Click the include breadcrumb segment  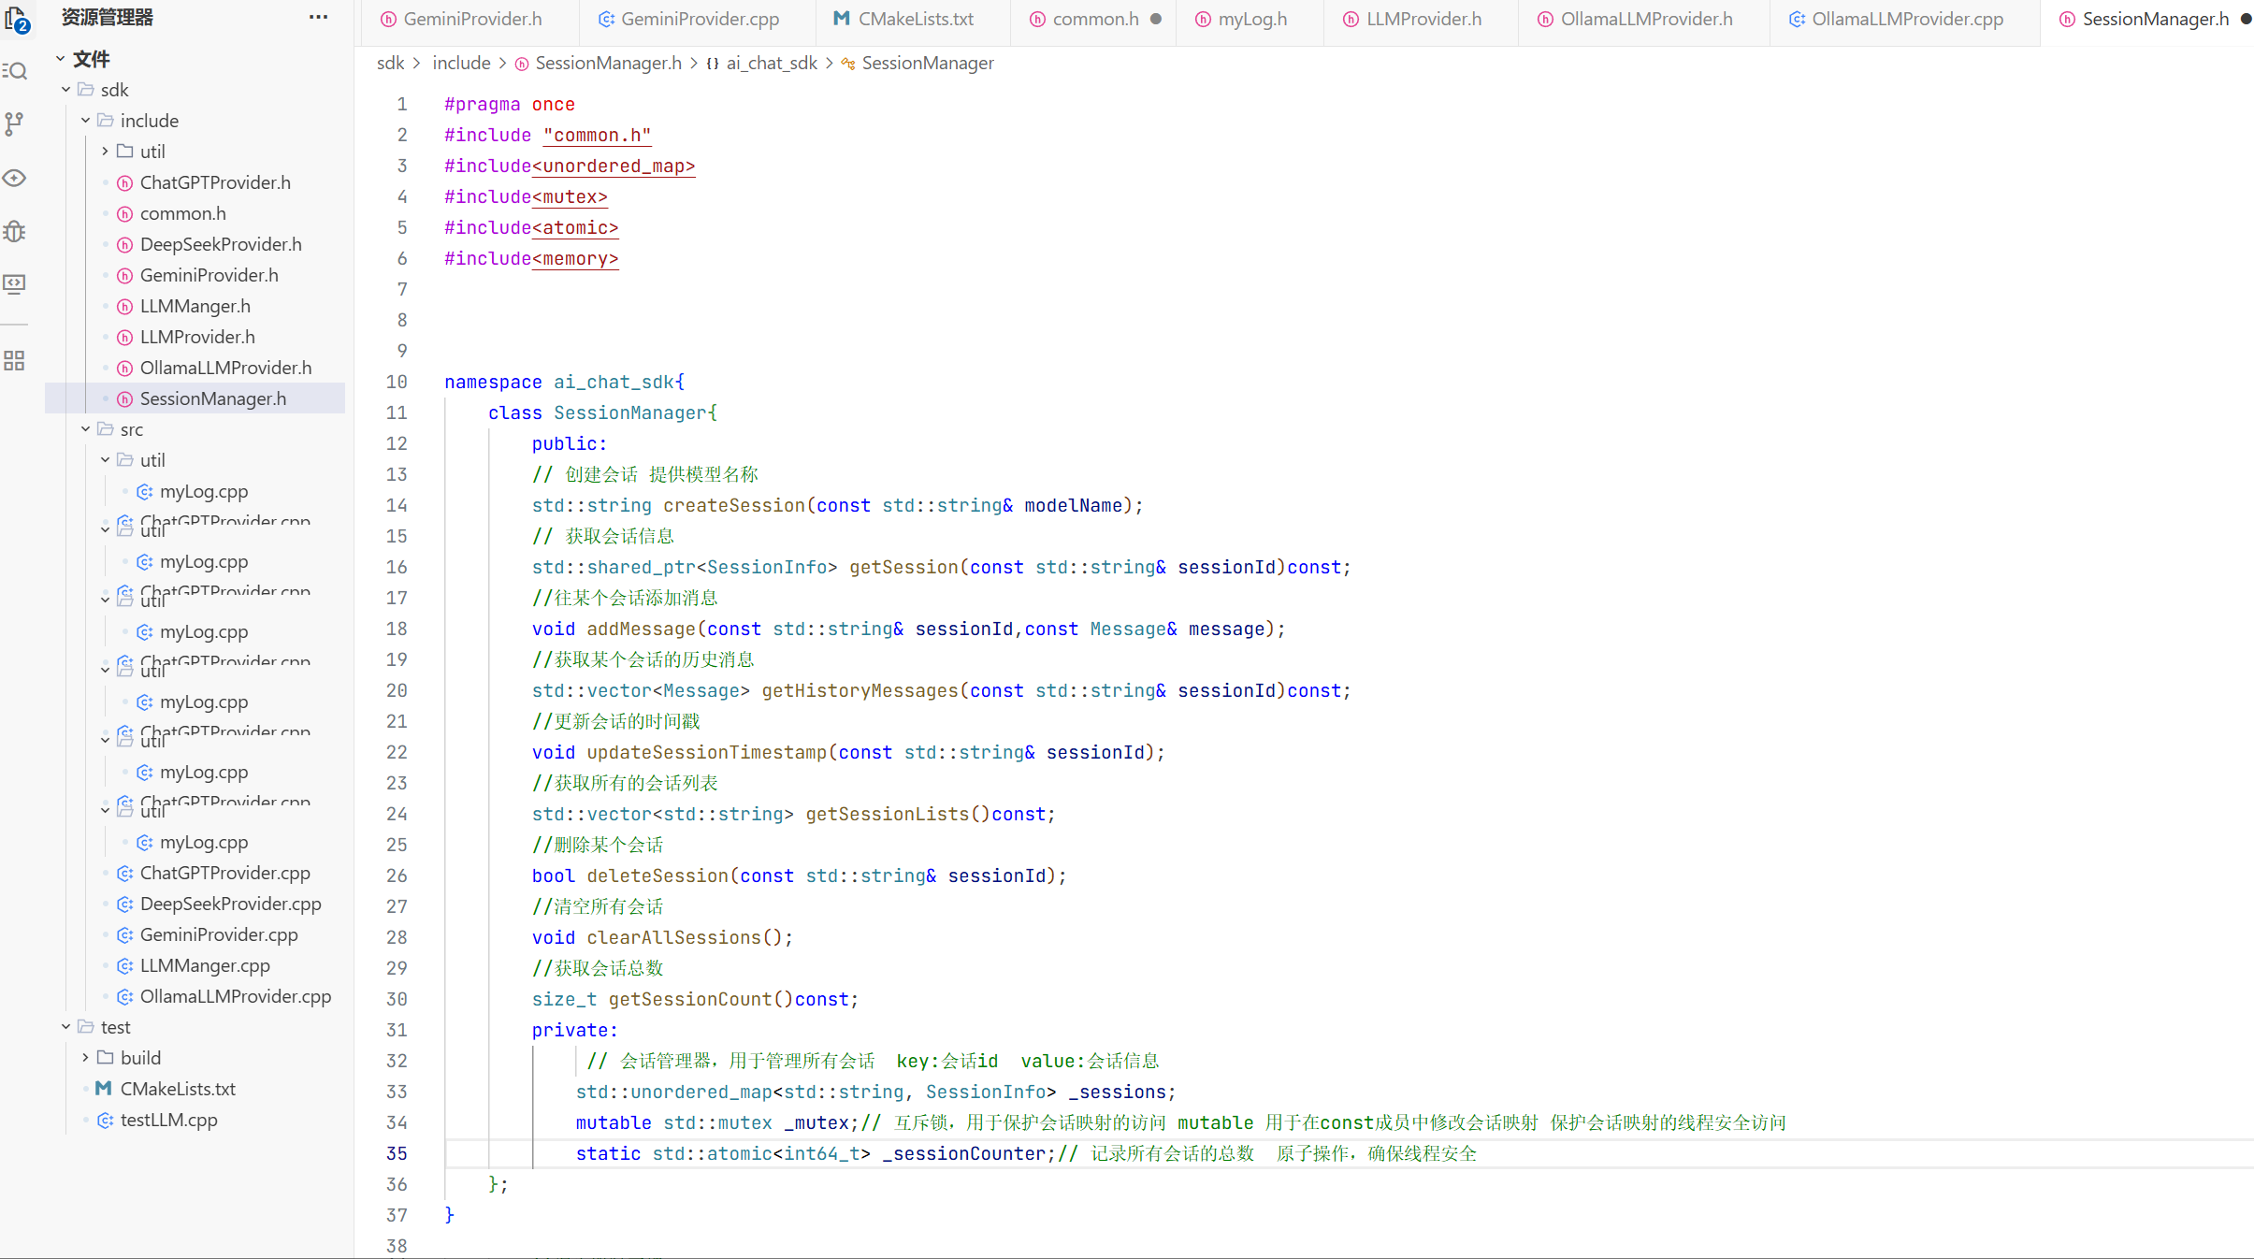[x=461, y=63]
